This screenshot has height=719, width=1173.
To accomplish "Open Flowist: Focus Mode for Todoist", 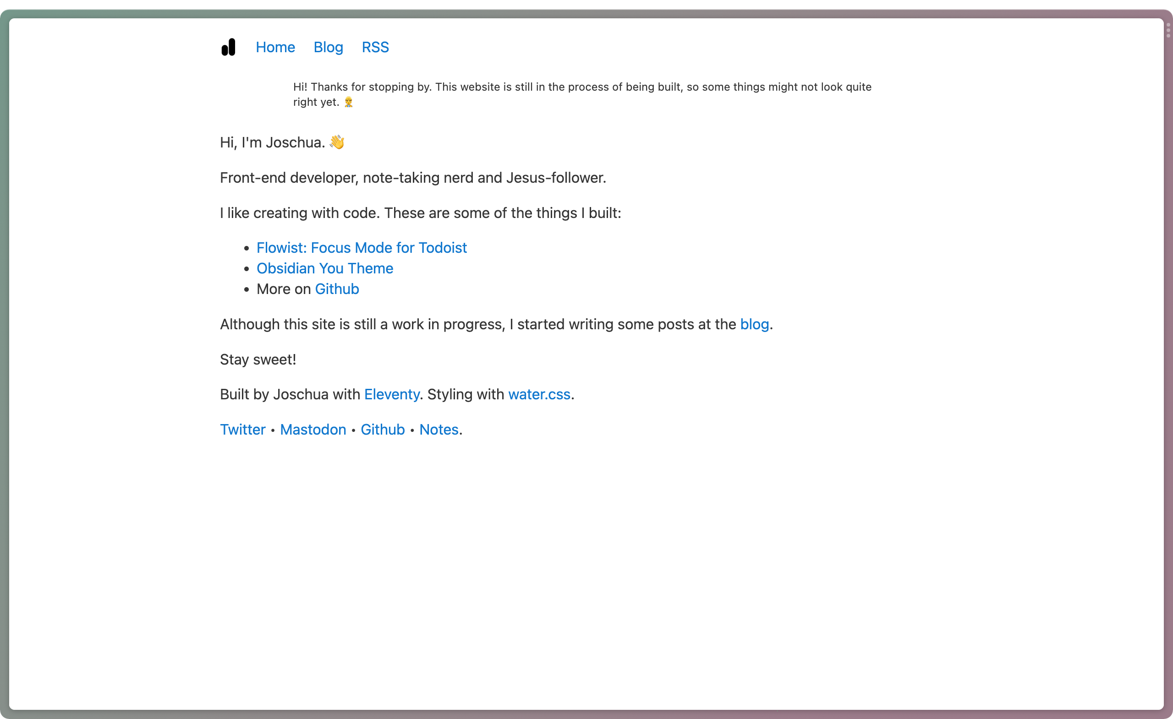I will [x=362, y=247].
